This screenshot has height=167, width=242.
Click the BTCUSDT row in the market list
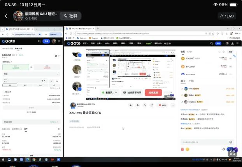(207, 66)
